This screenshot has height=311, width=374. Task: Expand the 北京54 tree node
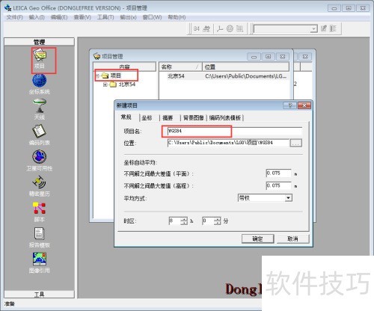click(x=105, y=84)
